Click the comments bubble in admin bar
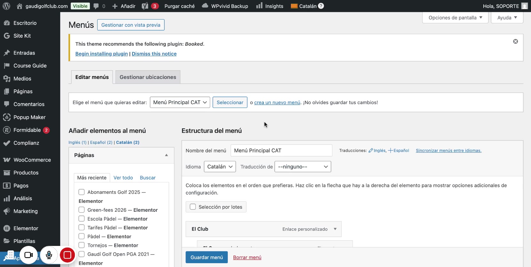 tap(96, 6)
